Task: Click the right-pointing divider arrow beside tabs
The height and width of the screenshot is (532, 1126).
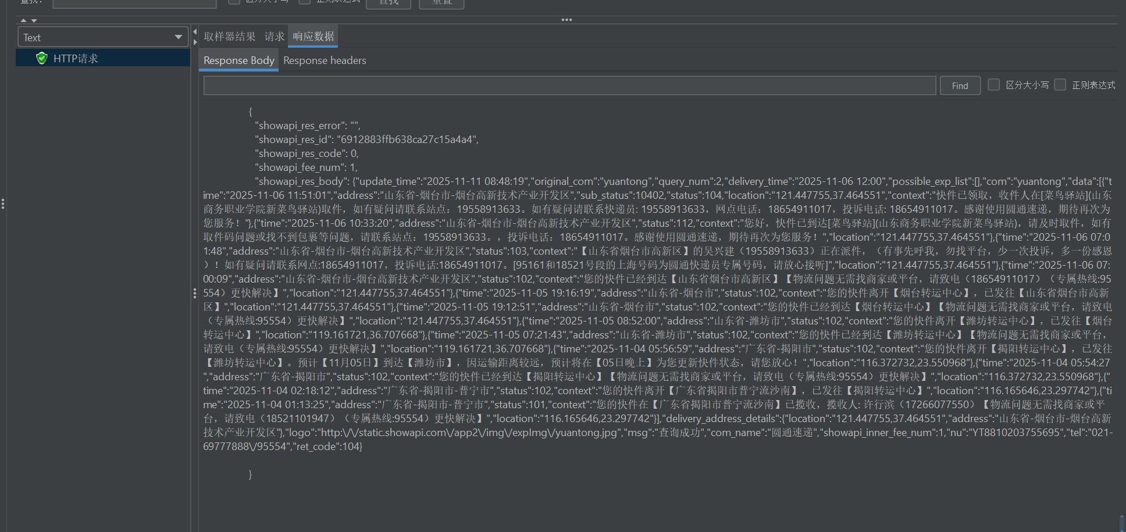Action: click(x=195, y=42)
